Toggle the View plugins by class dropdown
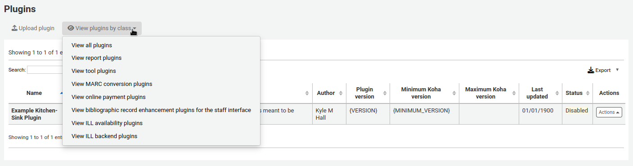Viewport: 633px width, 166px height. 102,28
